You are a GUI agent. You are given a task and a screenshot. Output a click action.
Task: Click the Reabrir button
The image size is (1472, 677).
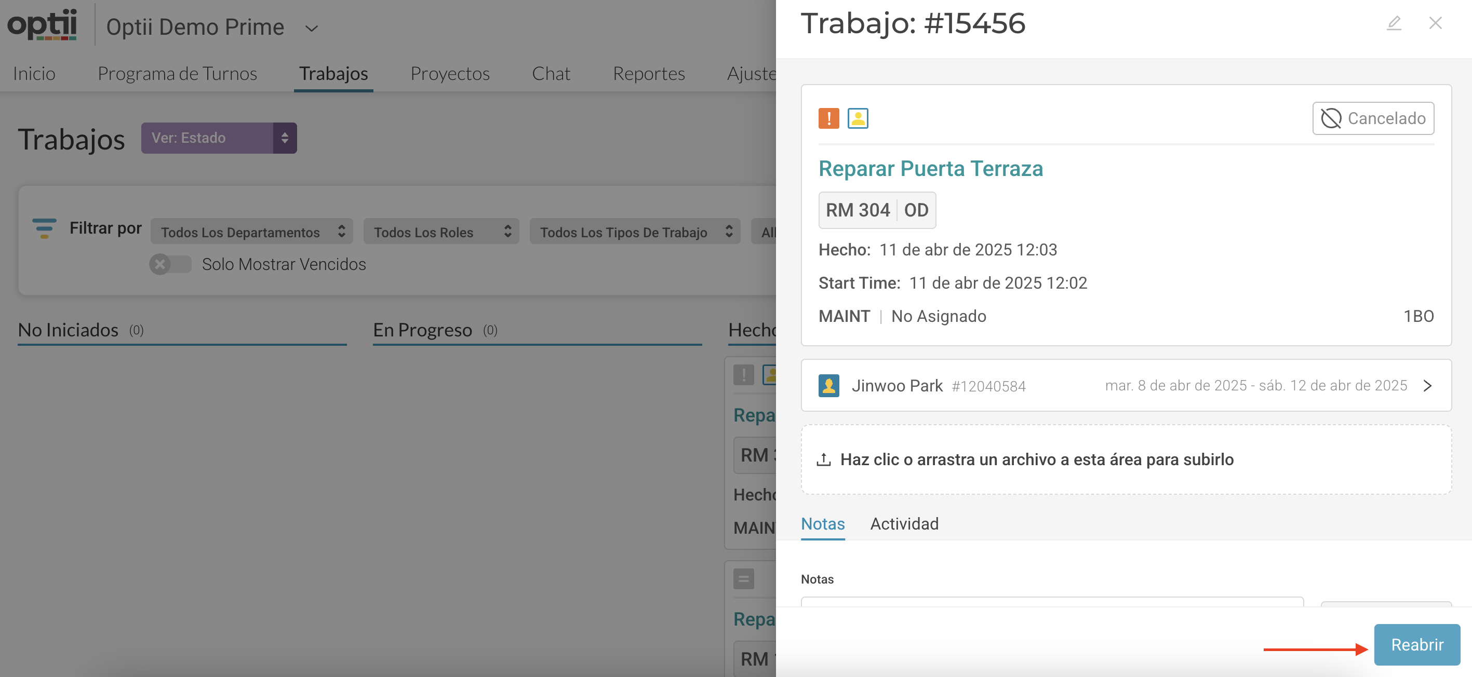(1417, 645)
